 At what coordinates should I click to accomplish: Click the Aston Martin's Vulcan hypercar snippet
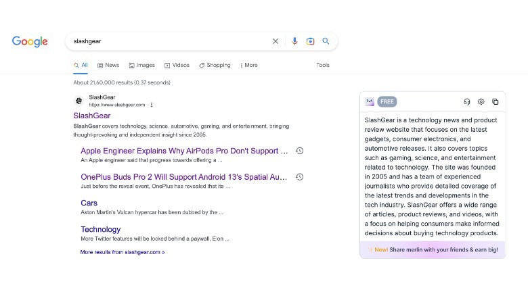coord(152,212)
